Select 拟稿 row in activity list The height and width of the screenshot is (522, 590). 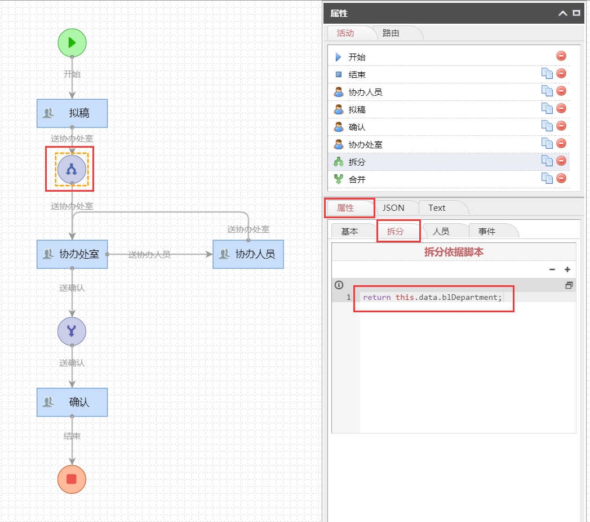point(449,109)
